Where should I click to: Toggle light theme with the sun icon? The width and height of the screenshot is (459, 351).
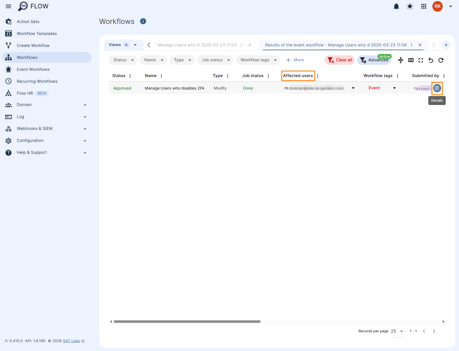(x=410, y=6)
